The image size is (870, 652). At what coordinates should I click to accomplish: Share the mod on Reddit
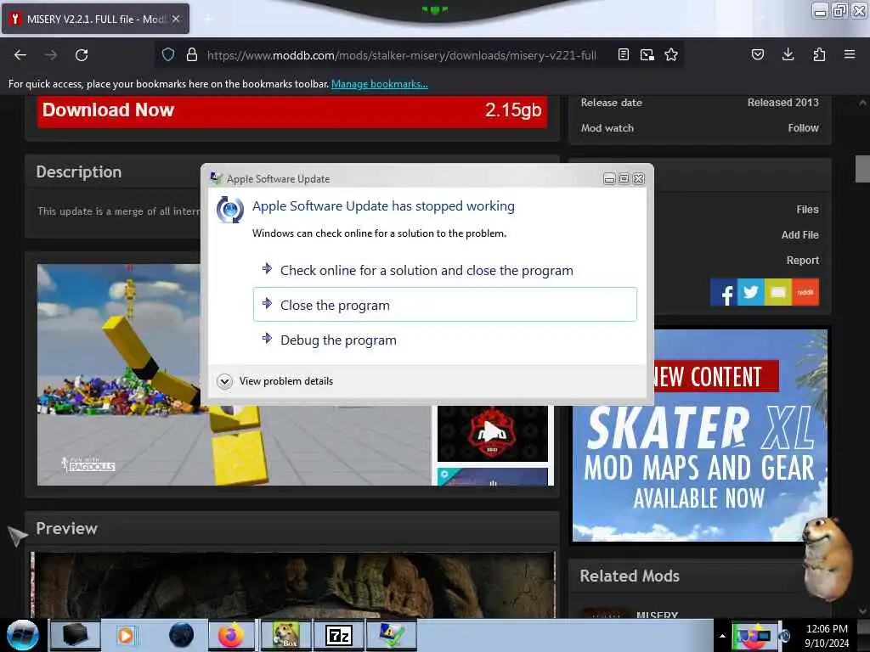805,292
